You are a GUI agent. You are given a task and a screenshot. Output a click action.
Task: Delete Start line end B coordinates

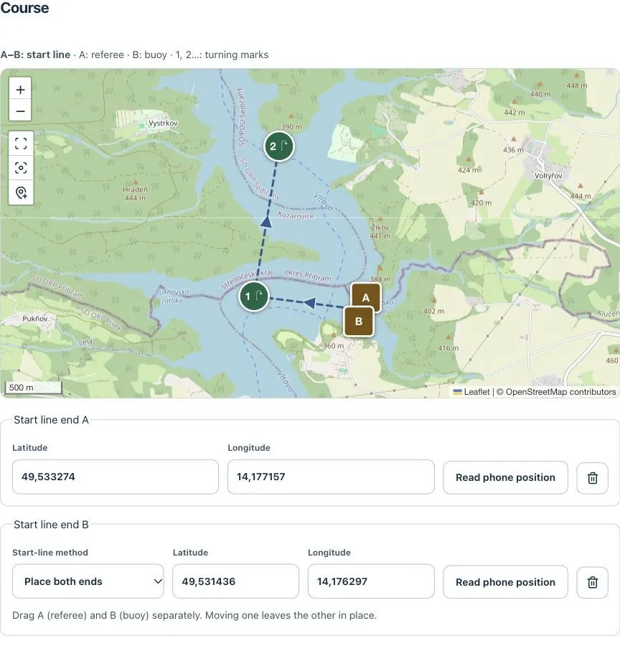click(x=593, y=582)
